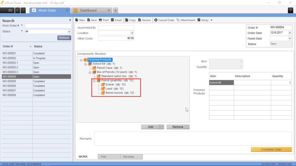Screen dimensions: 296x166
Task: Open the Status filter type dropdown
Action: (x=22, y=31)
